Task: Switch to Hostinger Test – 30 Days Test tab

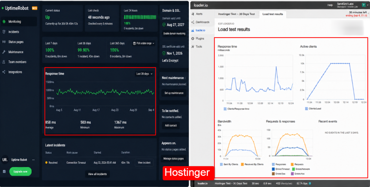Action: (236, 14)
